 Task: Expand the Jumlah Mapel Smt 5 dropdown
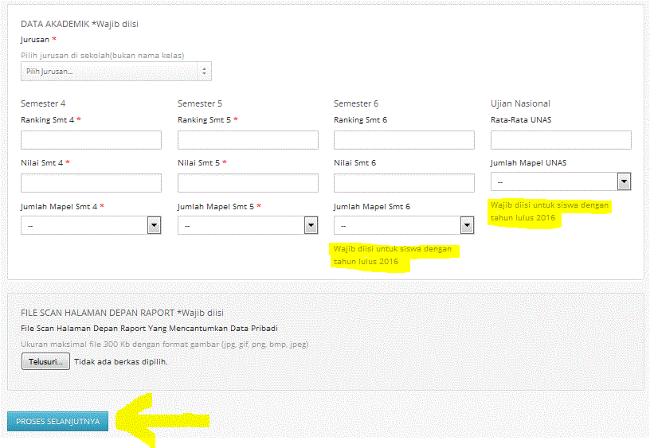click(248, 225)
